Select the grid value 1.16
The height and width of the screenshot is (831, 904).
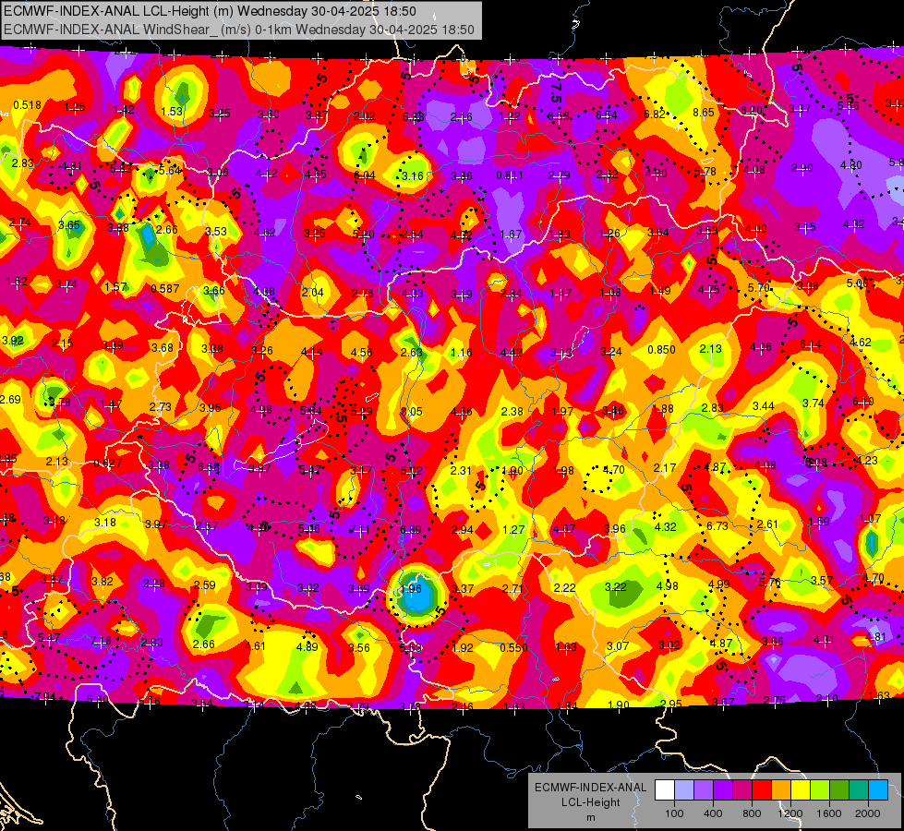click(461, 353)
